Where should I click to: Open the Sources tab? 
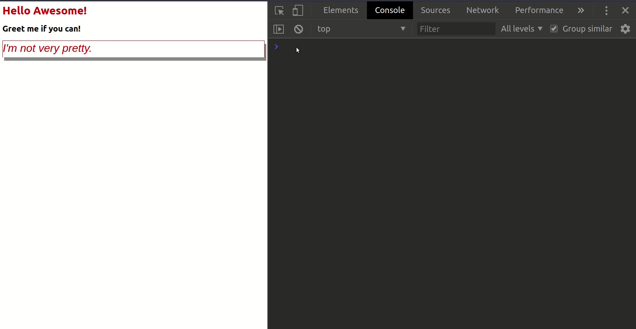(x=436, y=10)
